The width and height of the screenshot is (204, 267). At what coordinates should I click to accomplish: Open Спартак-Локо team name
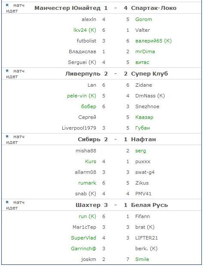click(x=154, y=8)
